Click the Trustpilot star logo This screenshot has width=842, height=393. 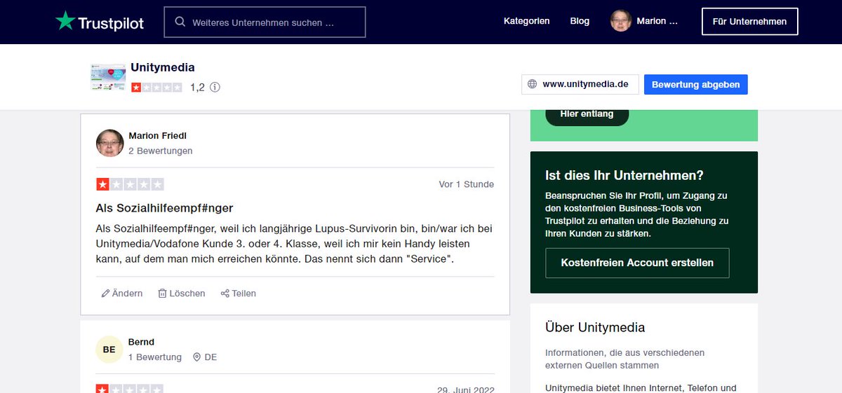65,21
